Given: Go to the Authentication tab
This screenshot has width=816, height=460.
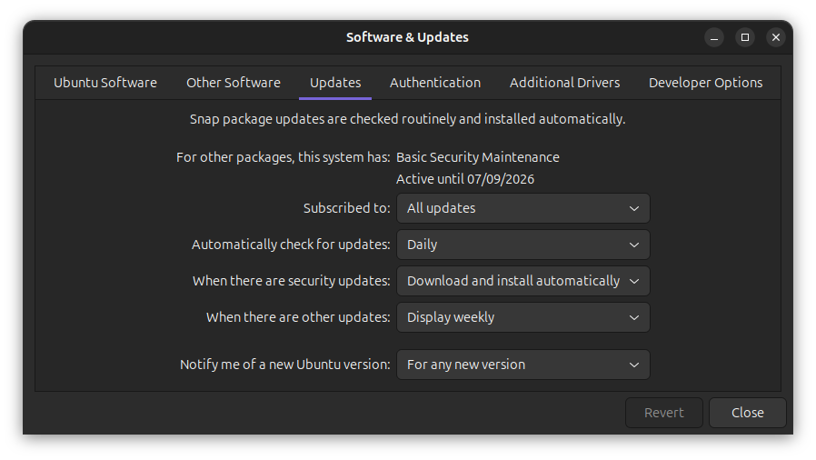Looking at the screenshot, I should (435, 83).
